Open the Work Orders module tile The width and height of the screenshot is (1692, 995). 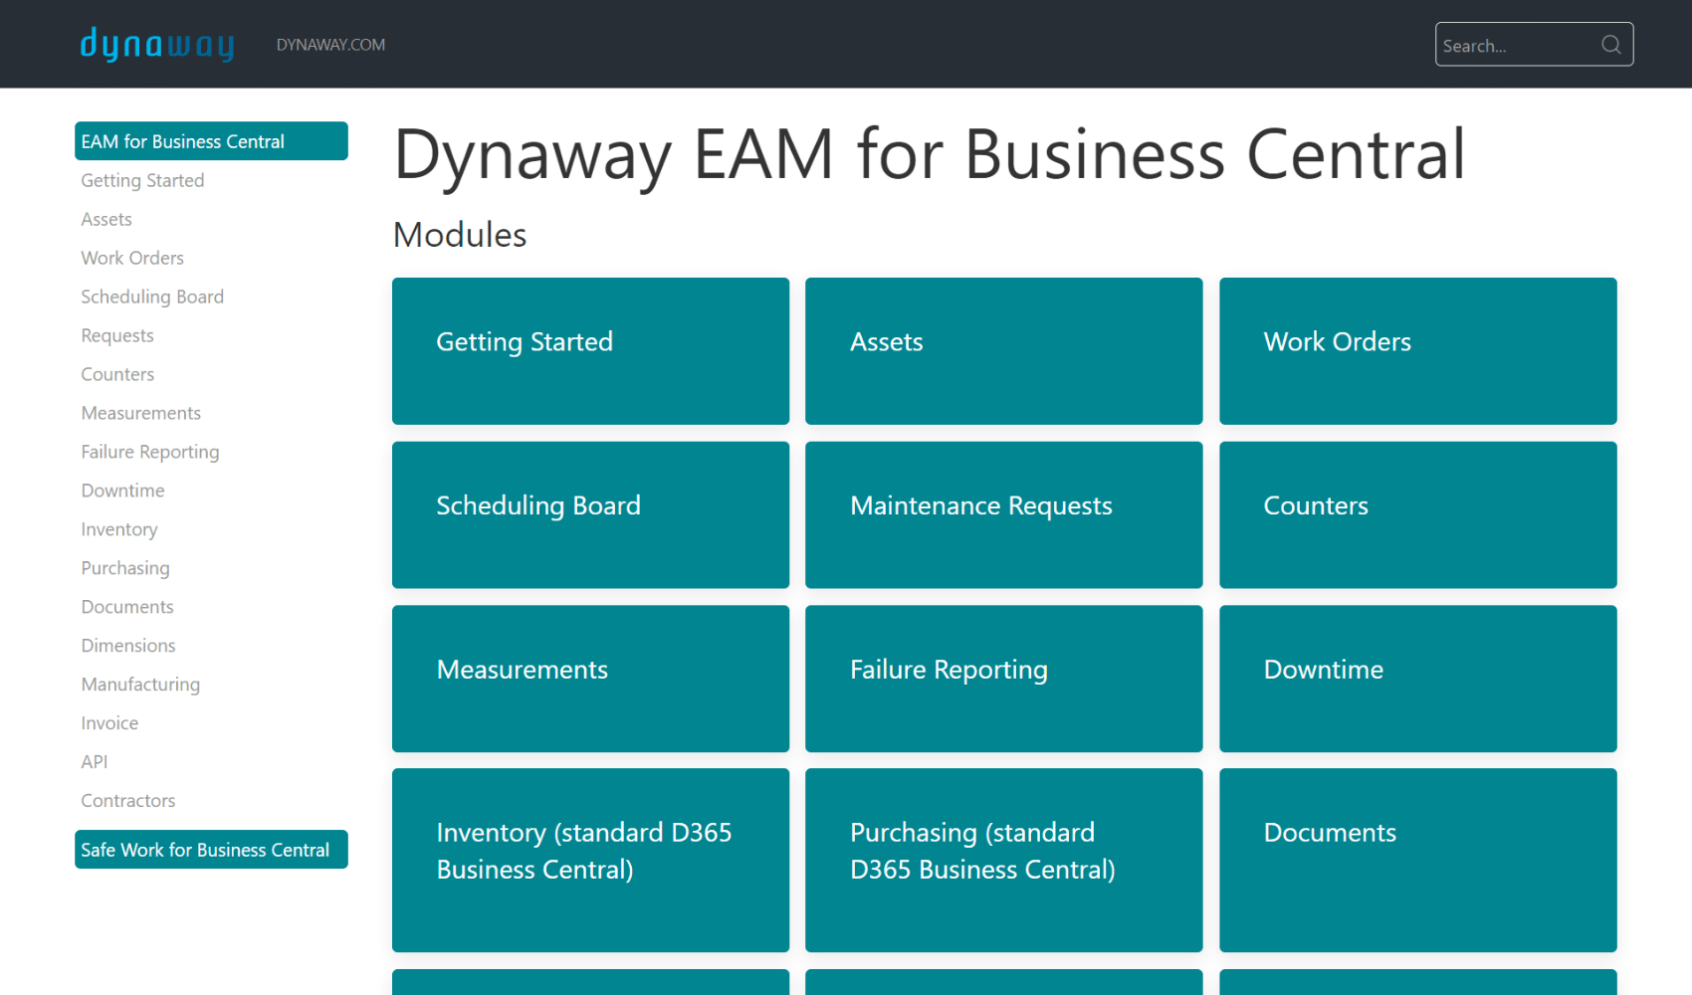point(1418,351)
